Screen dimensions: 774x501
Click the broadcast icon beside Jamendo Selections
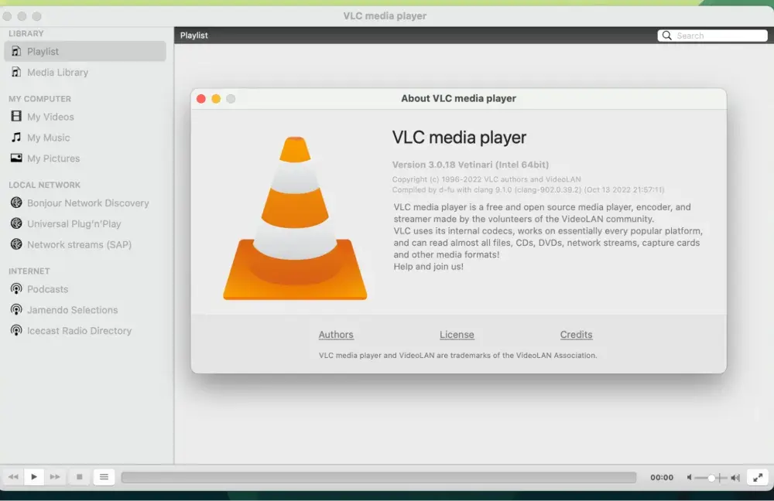[x=16, y=309]
